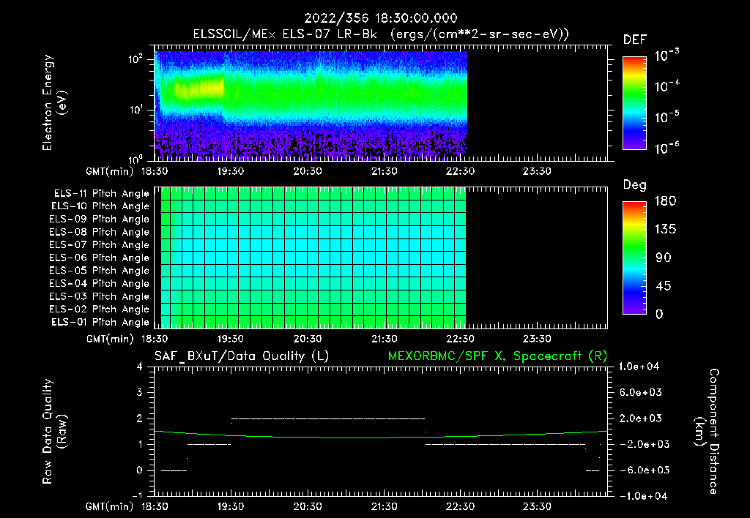
Task: Click the Deg color bar heading
Action: click(x=635, y=185)
